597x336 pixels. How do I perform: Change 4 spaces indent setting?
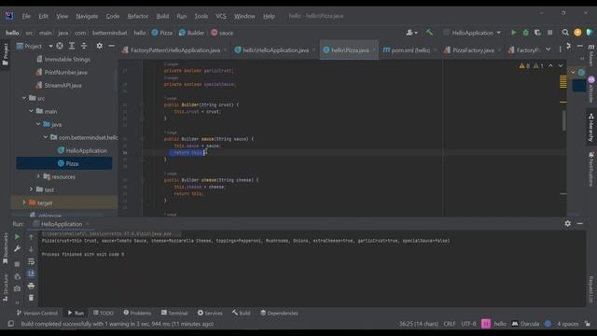tap(568, 324)
